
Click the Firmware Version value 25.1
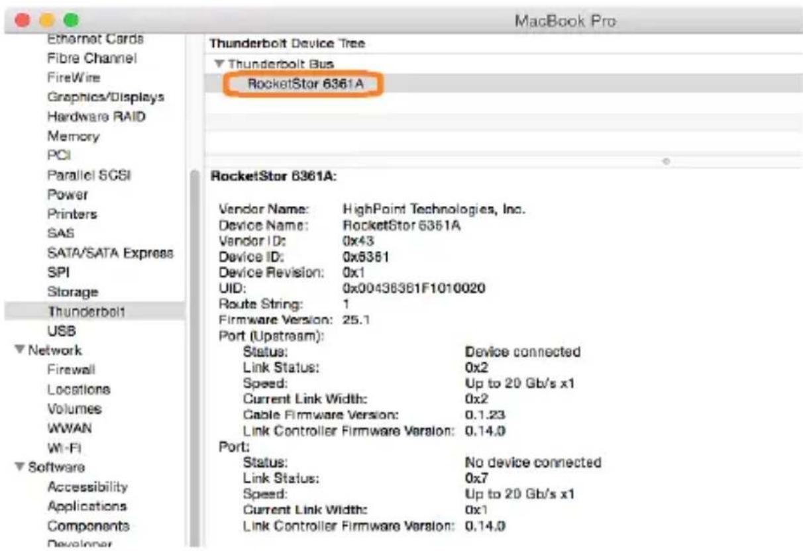pyautogui.click(x=356, y=320)
